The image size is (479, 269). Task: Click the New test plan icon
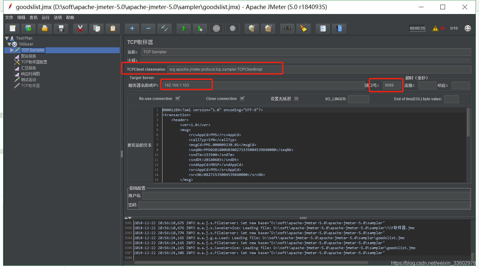(12, 28)
